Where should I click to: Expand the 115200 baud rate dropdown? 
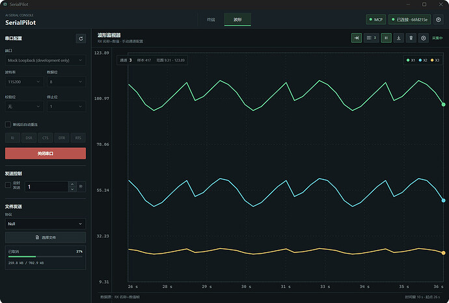click(x=24, y=82)
